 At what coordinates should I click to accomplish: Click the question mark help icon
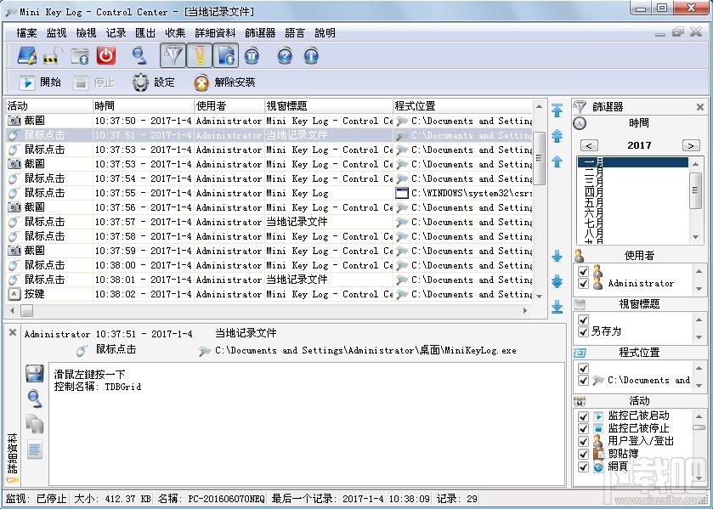click(x=285, y=56)
